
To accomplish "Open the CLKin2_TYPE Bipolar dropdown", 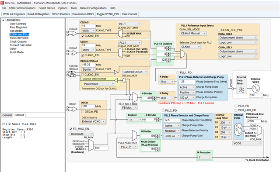I will pyautogui.click(x=88, y=69).
